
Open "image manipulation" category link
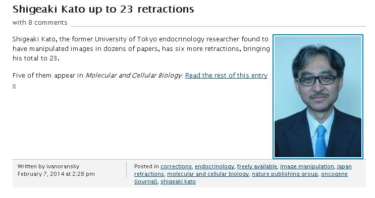307,166
